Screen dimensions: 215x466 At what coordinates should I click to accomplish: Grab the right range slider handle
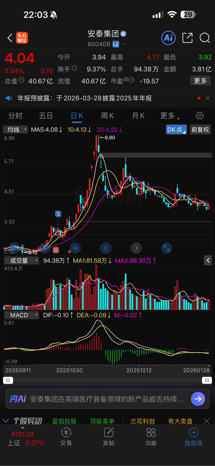click(x=207, y=380)
